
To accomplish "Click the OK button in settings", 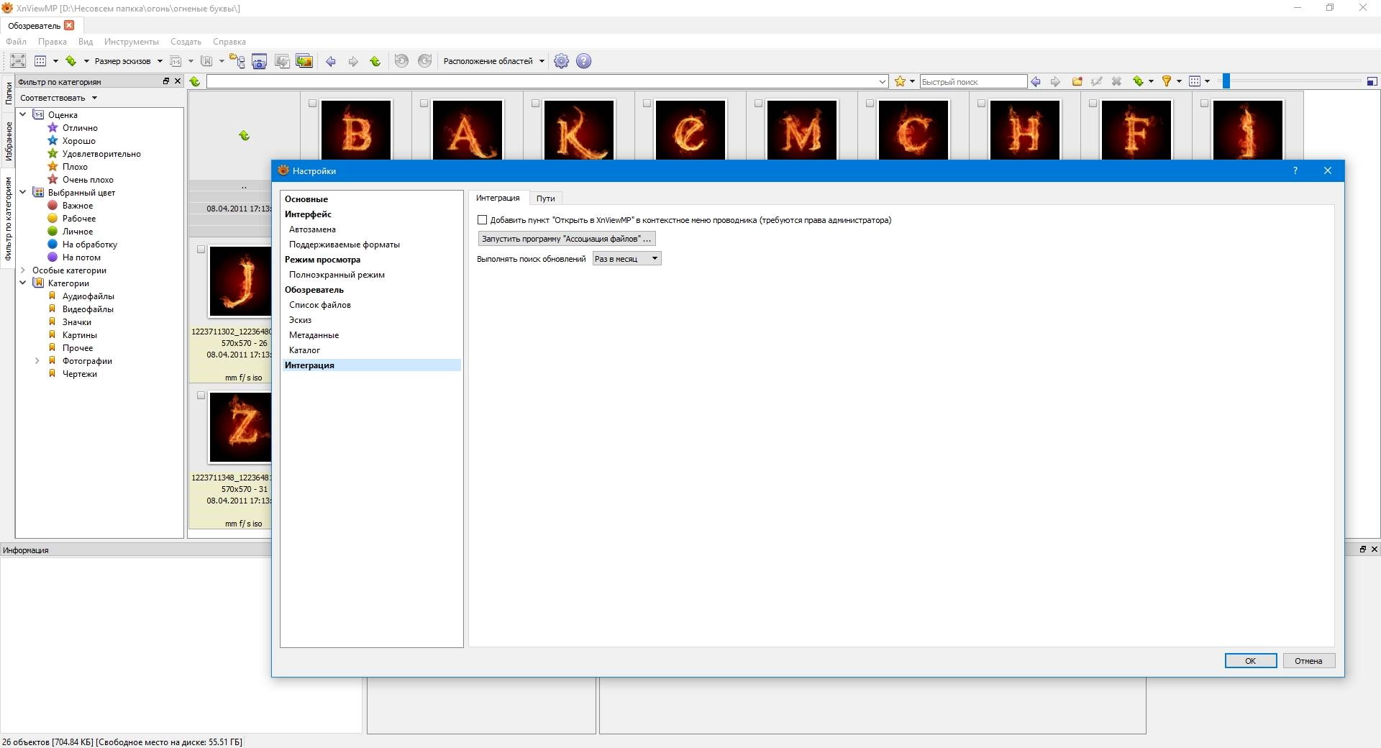I will [x=1251, y=661].
